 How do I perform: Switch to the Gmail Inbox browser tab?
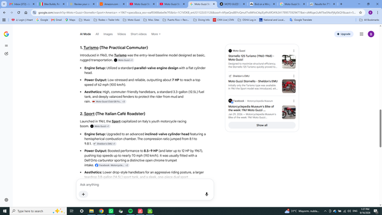21,4
